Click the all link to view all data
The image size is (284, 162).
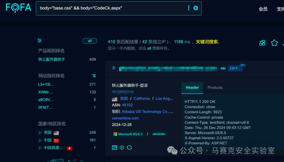point(149,48)
